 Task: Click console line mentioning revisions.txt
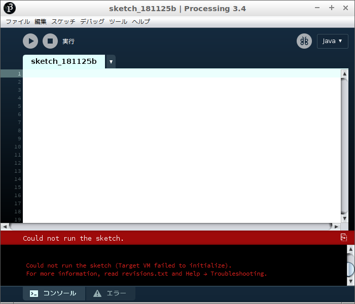[x=147, y=274]
